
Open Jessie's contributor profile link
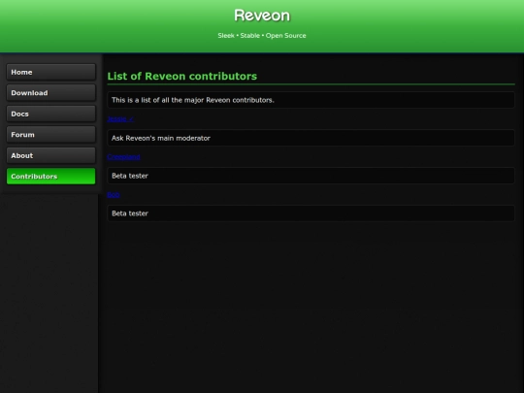click(120, 119)
